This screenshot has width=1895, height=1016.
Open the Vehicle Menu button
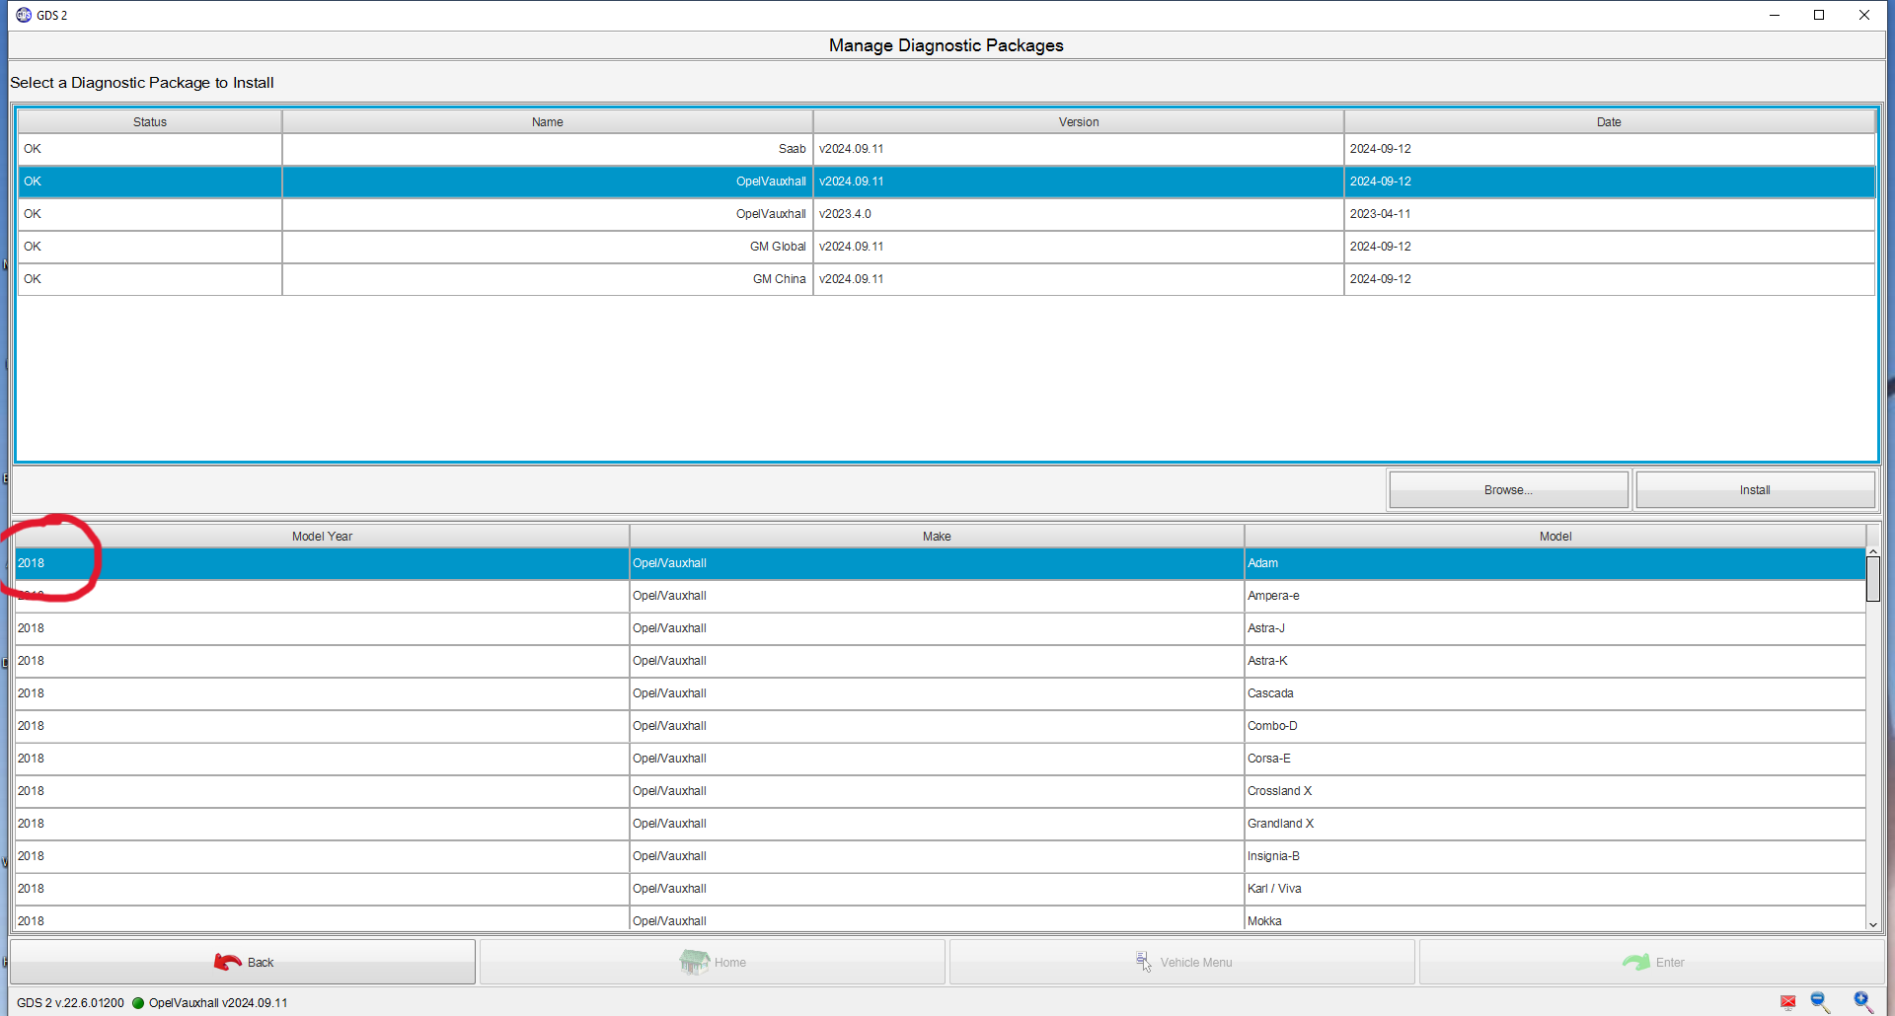1182,962
